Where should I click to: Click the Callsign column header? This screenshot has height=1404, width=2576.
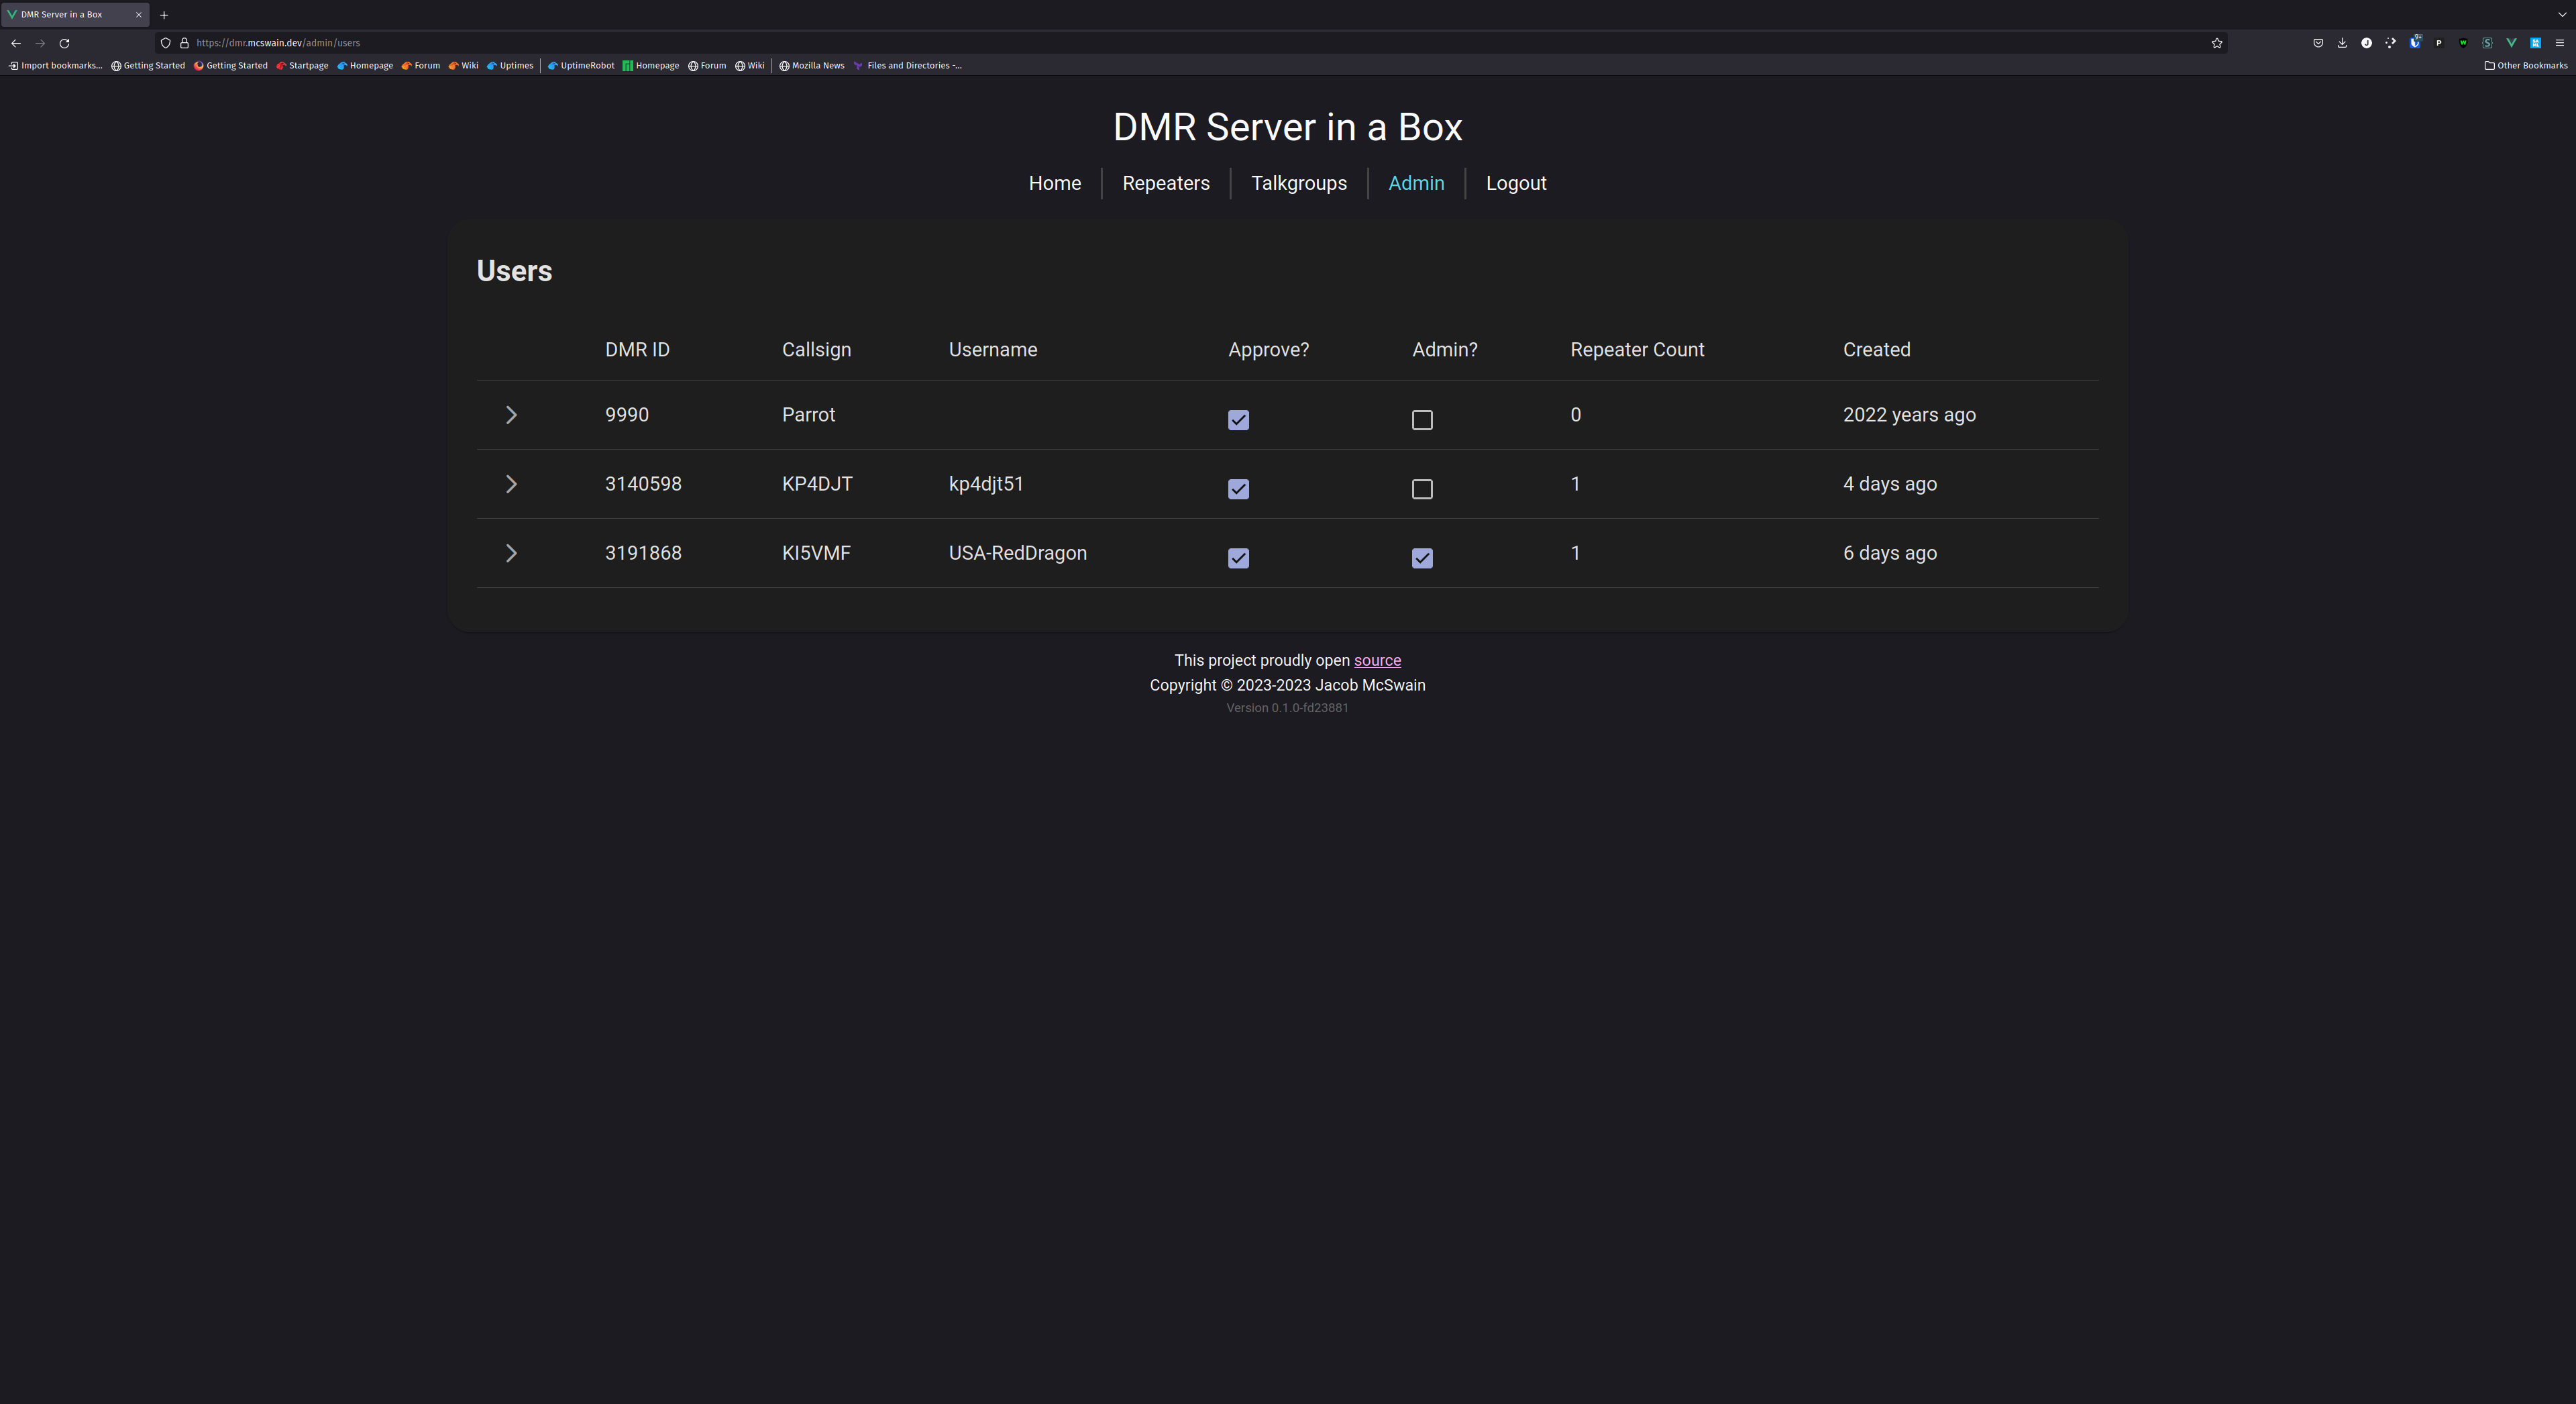pos(816,350)
